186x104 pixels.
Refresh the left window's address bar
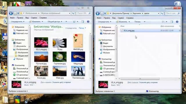[x=73, y=13]
